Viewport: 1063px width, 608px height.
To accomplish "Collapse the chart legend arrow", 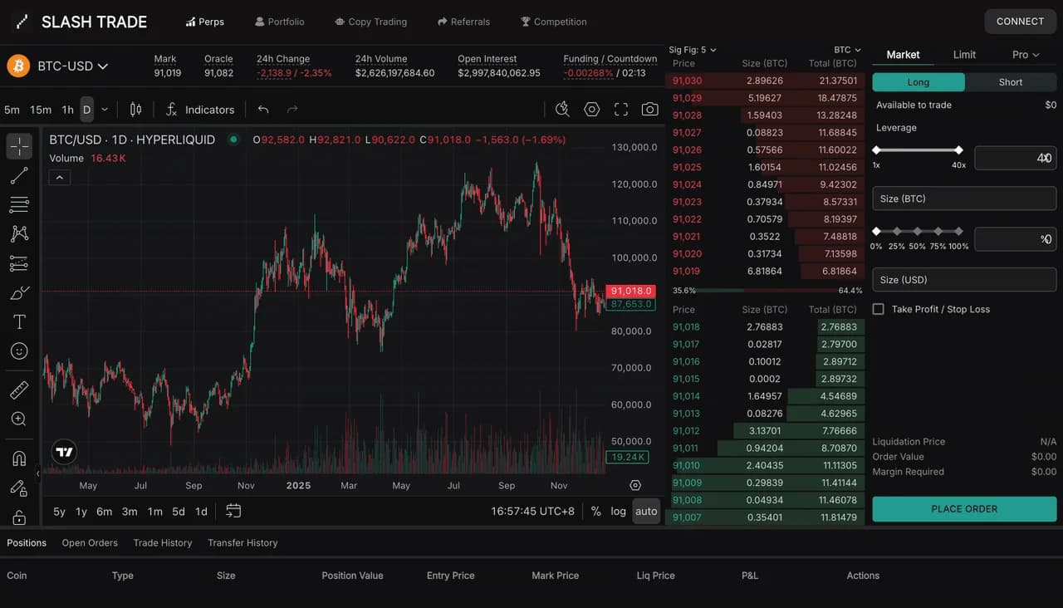I will (60, 177).
